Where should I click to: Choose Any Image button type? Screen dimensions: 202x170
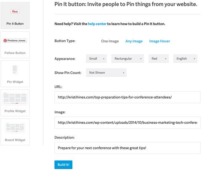(134, 41)
